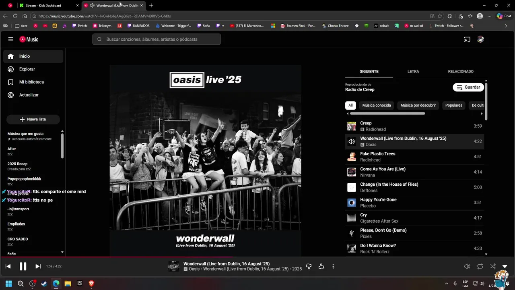Open the BANEADOS bookmark
The width and height of the screenshot is (515, 290).
coord(138,26)
